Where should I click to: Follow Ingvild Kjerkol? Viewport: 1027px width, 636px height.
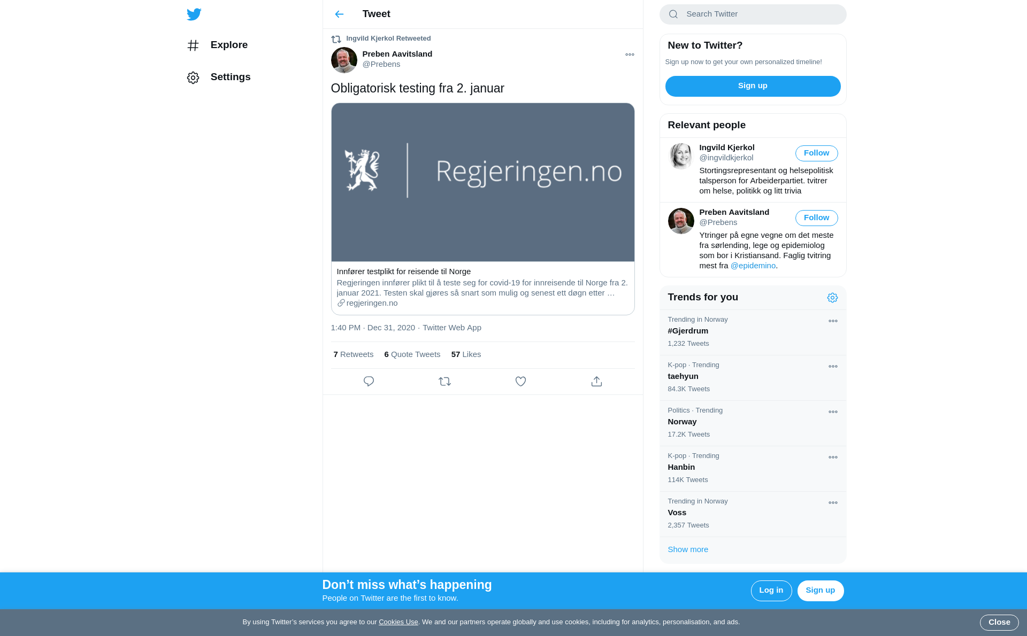(x=816, y=153)
